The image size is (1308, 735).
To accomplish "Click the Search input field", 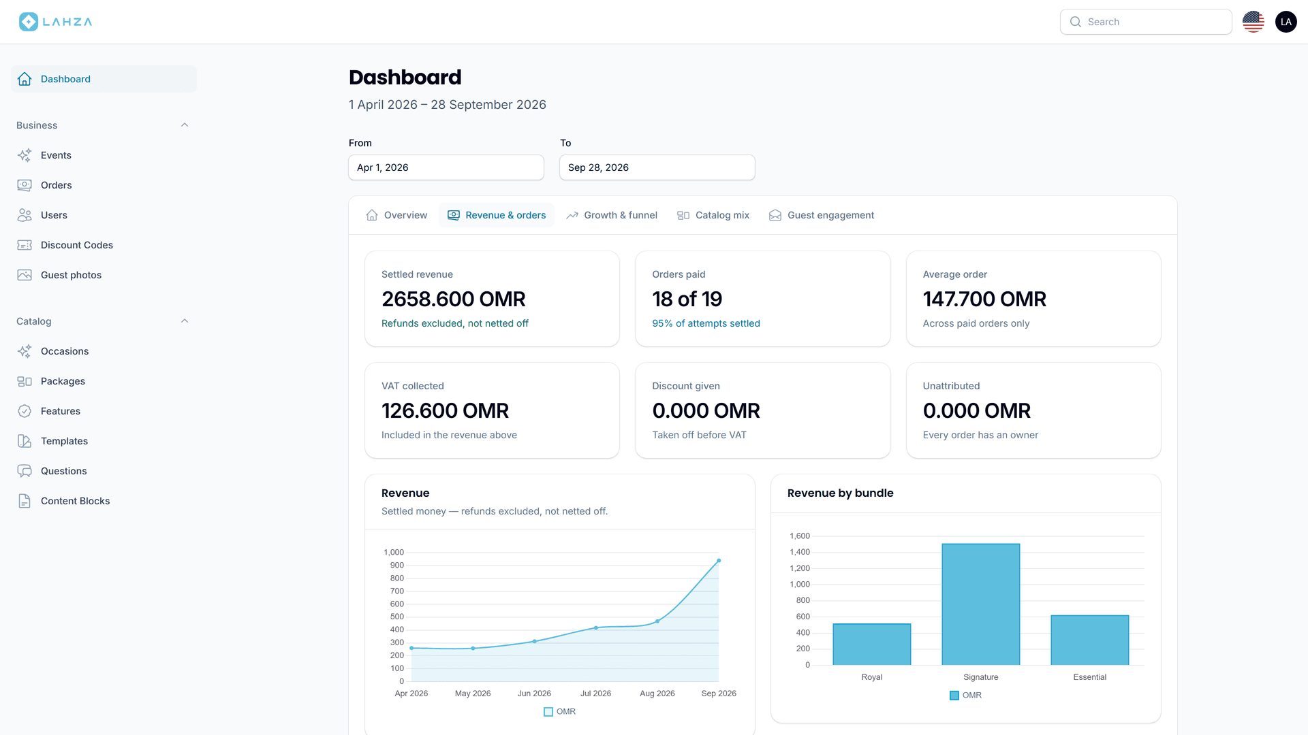I will pos(1146,22).
